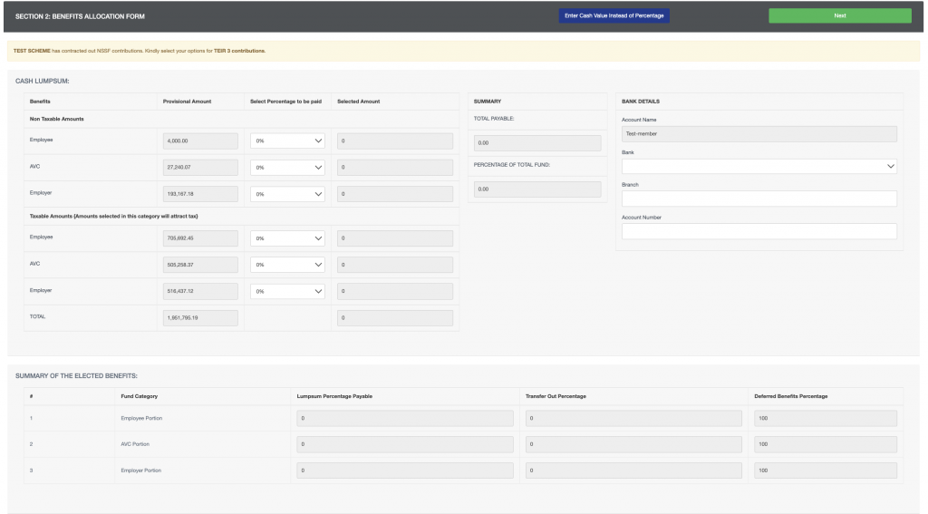Click Employee Portion Lumpsum Percentage Payable field
The width and height of the screenshot is (928, 514).
[405, 418]
